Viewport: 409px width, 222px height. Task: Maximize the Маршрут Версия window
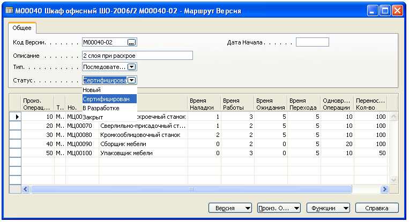pyautogui.click(x=385, y=11)
